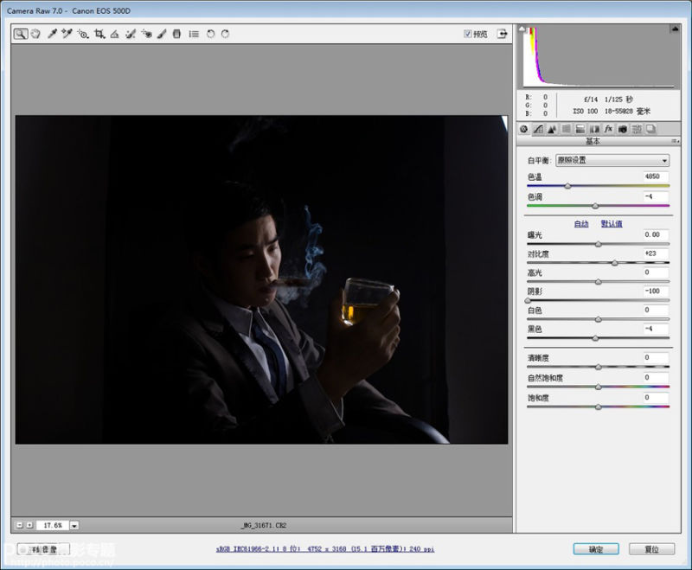
Task: Toggle highlight clipping warning in histogram
Action: click(674, 29)
